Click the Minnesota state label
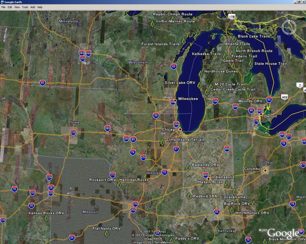 [x=68, y=21]
